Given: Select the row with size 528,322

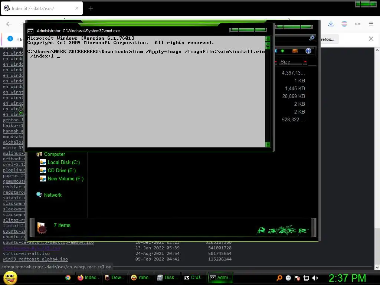Looking at the screenshot, I should click(294, 119).
